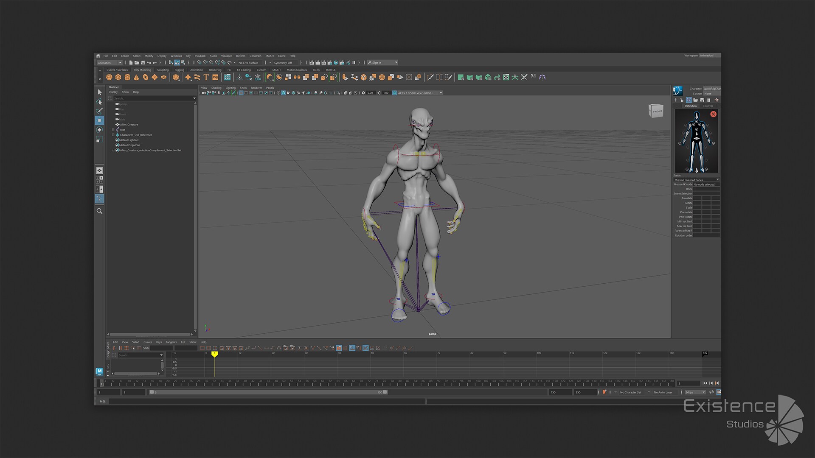Switch to the Rigging shelf tab
This screenshot has height=458, width=815.
click(179, 70)
